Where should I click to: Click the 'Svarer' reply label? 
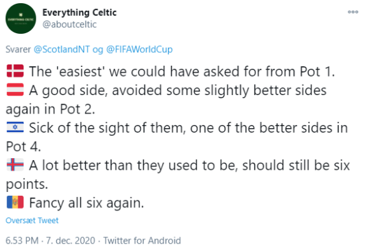[18, 49]
